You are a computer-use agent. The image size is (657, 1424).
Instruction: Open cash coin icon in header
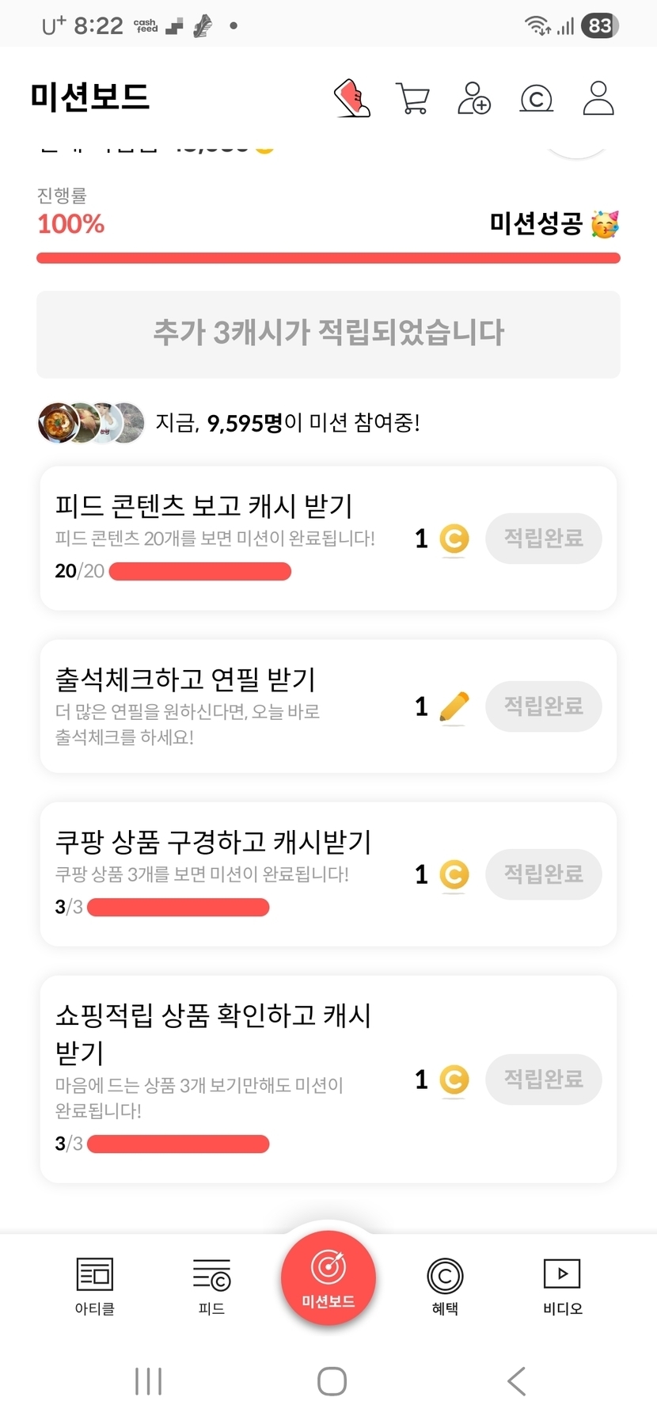pyautogui.click(x=536, y=99)
